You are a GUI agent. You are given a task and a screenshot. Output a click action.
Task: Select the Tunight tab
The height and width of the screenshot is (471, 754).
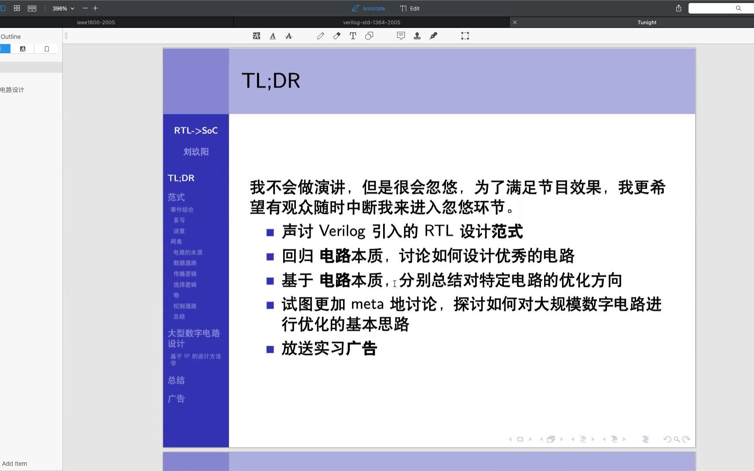click(647, 22)
